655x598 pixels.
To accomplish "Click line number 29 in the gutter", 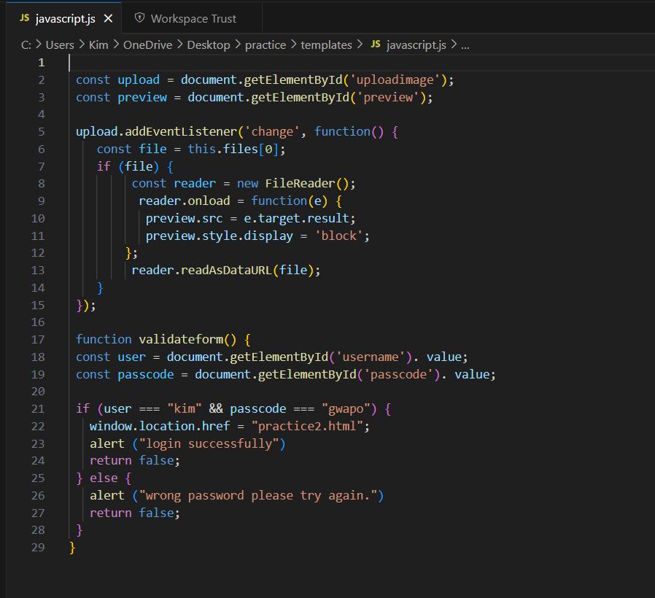I will click(x=38, y=547).
